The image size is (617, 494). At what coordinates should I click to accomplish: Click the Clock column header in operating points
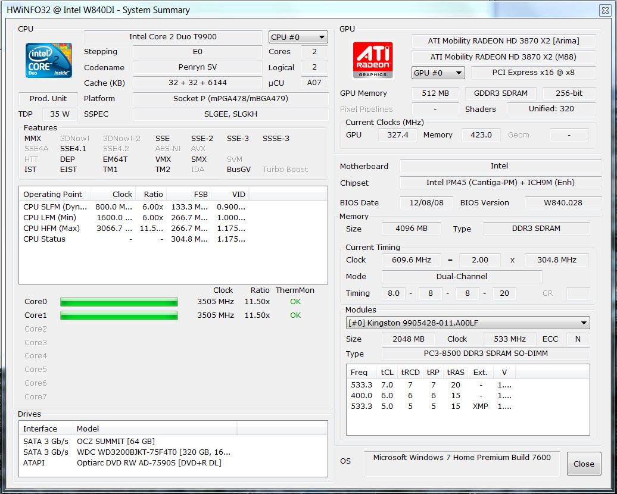click(113, 194)
